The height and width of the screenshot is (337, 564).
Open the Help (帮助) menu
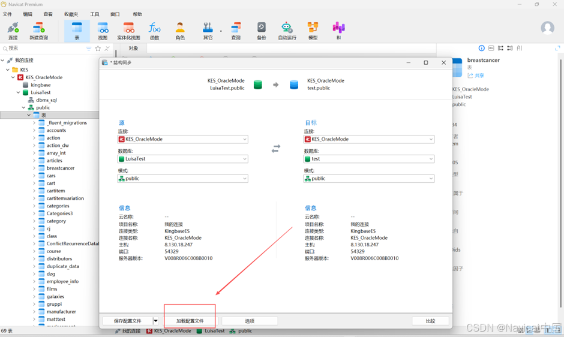coord(137,14)
